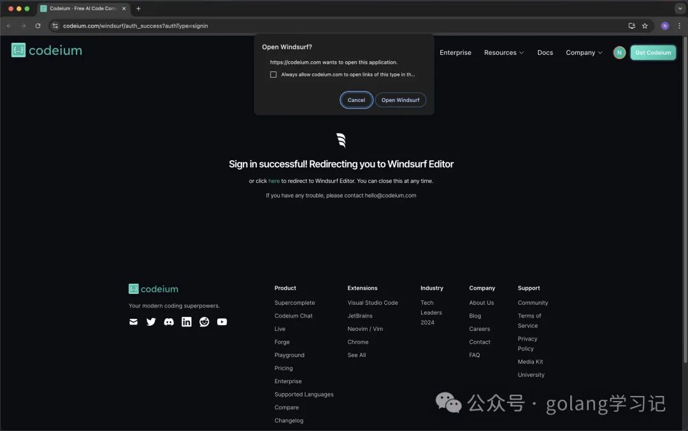The width and height of the screenshot is (688, 431).
Task: Click the Codeium logo in header
Action: pyautogui.click(x=47, y=50)
